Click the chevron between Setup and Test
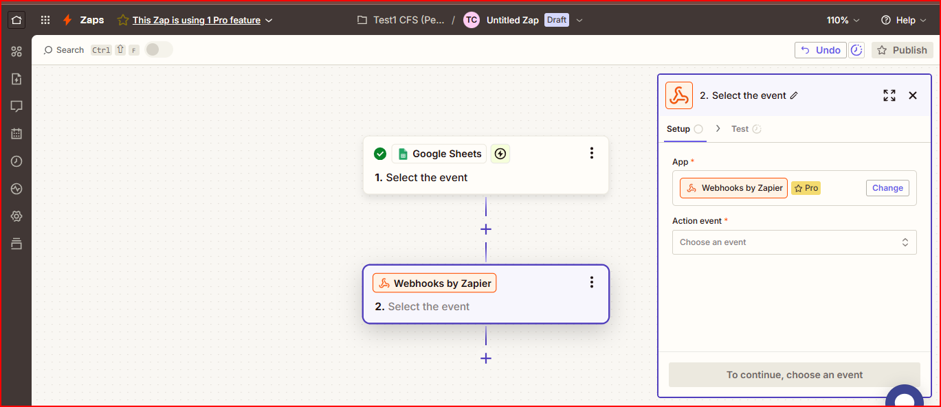 [718, 128]
